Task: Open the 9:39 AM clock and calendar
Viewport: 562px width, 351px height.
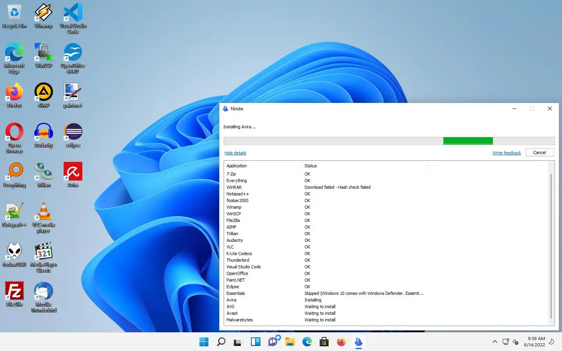Action: (534, 342)
